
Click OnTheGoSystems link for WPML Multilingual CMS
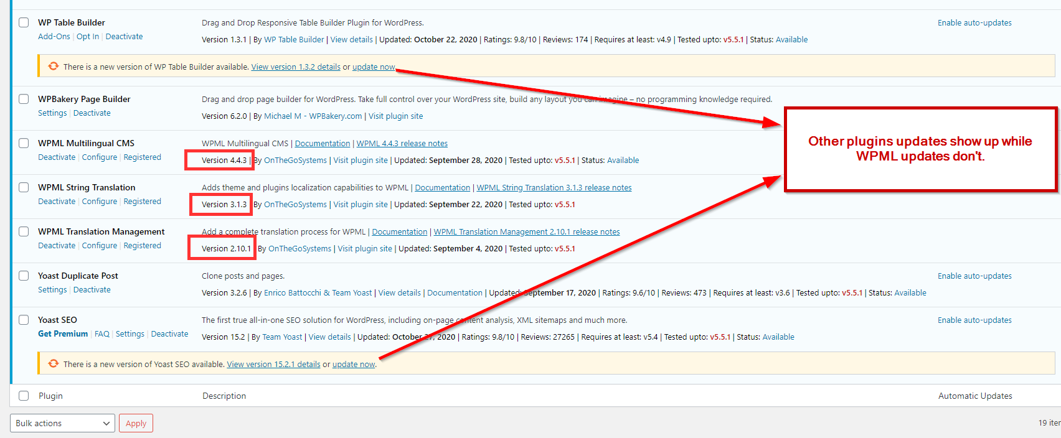point(295,161)
